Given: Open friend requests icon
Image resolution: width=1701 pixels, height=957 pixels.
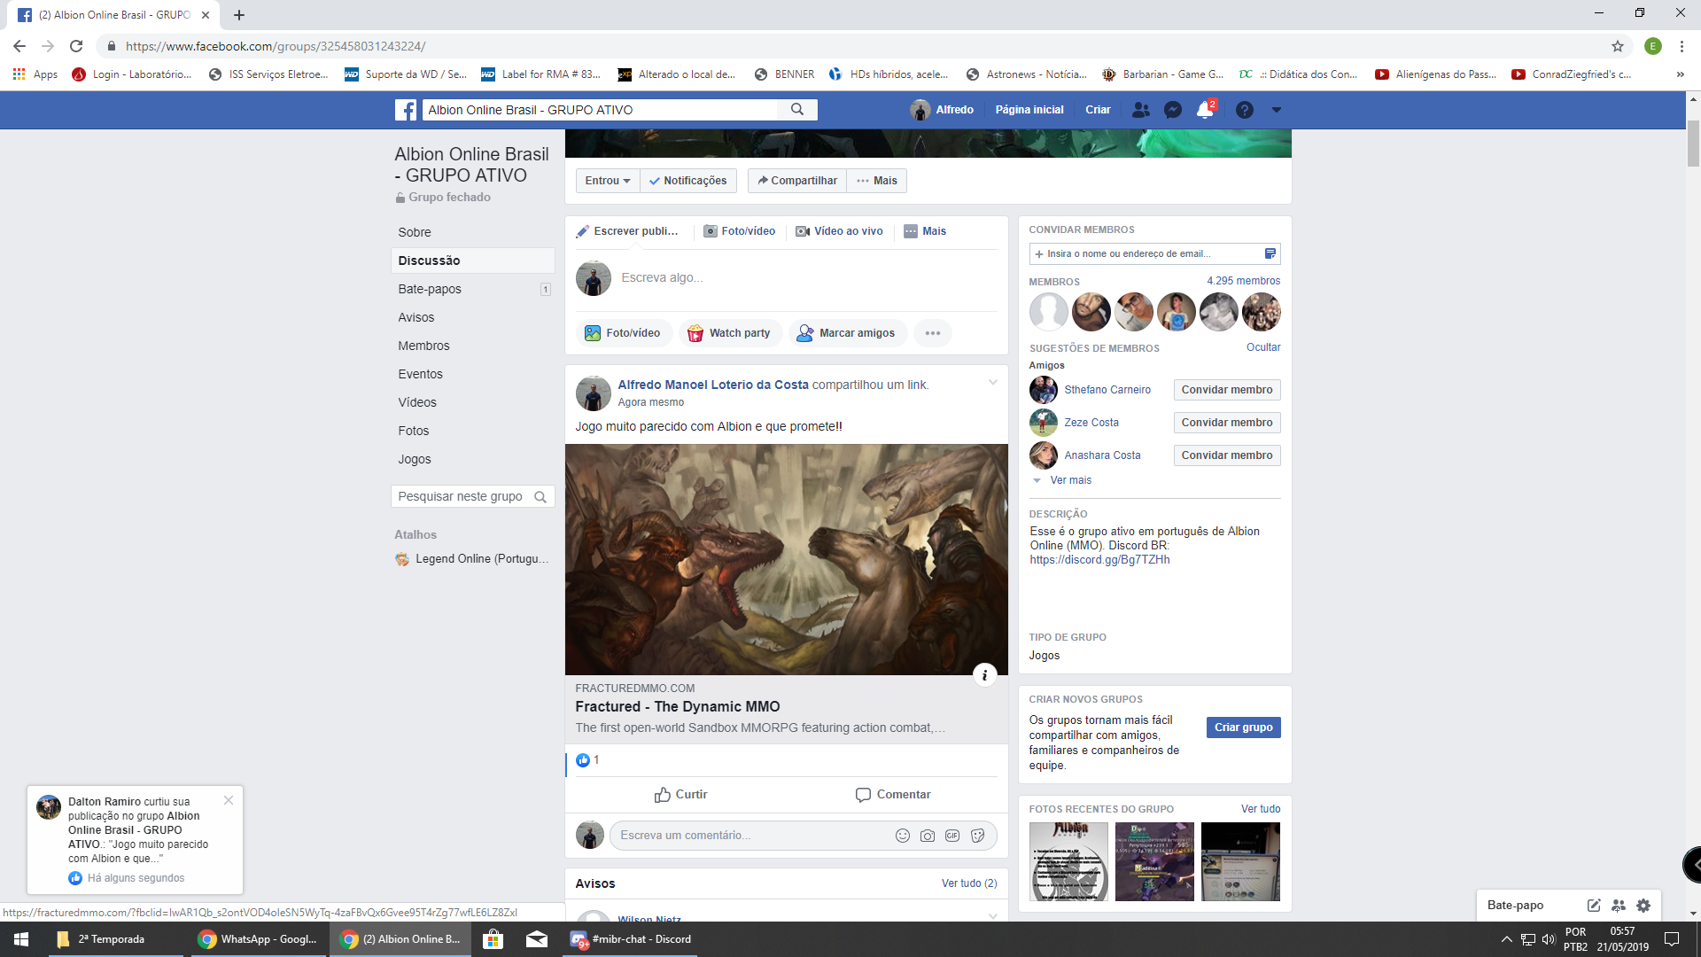Looking at the screenshot, I should tap(1141, 110).
